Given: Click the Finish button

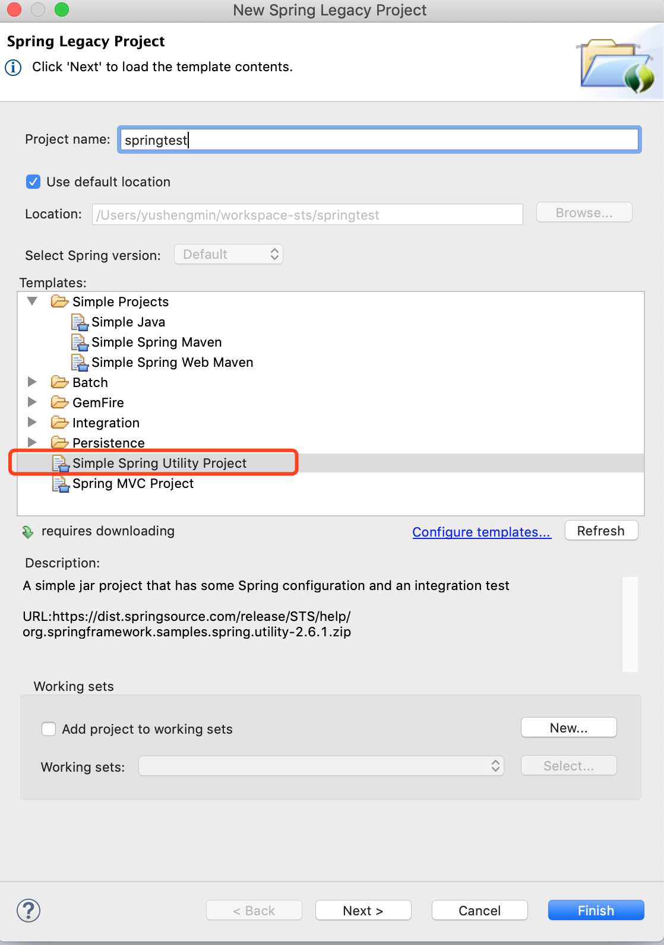Looking at the screenshot, I should [596, 910].
